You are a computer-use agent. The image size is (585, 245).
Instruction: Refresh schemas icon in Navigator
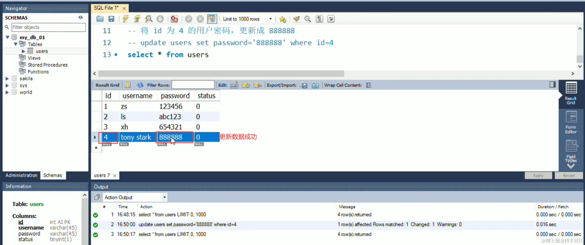[x=81, y=17]
